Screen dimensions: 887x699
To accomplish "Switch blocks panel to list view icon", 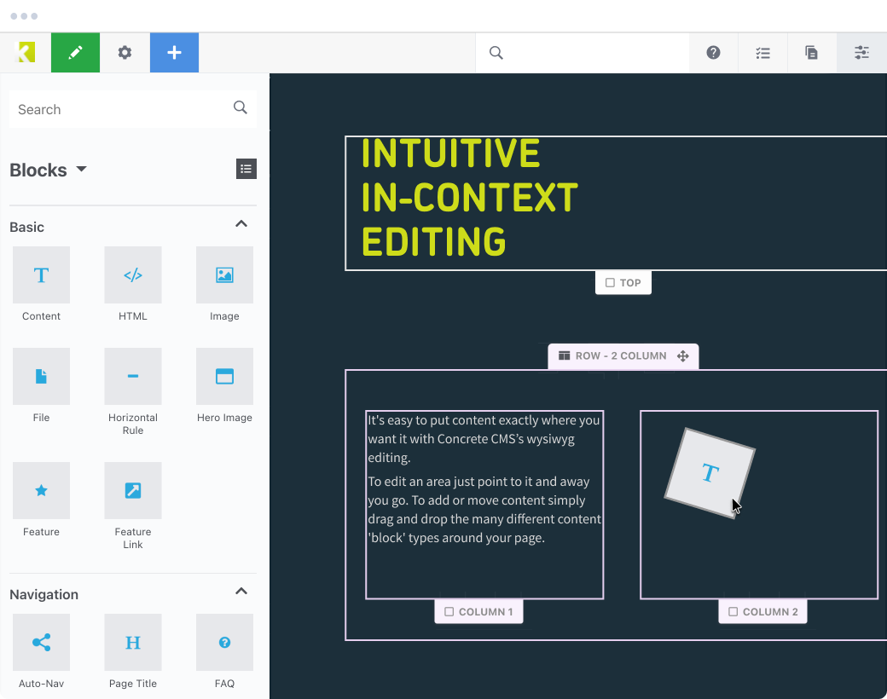I will coord(246,169).
